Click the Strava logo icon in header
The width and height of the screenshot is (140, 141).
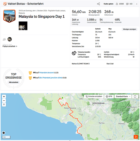tap(5, 4)
